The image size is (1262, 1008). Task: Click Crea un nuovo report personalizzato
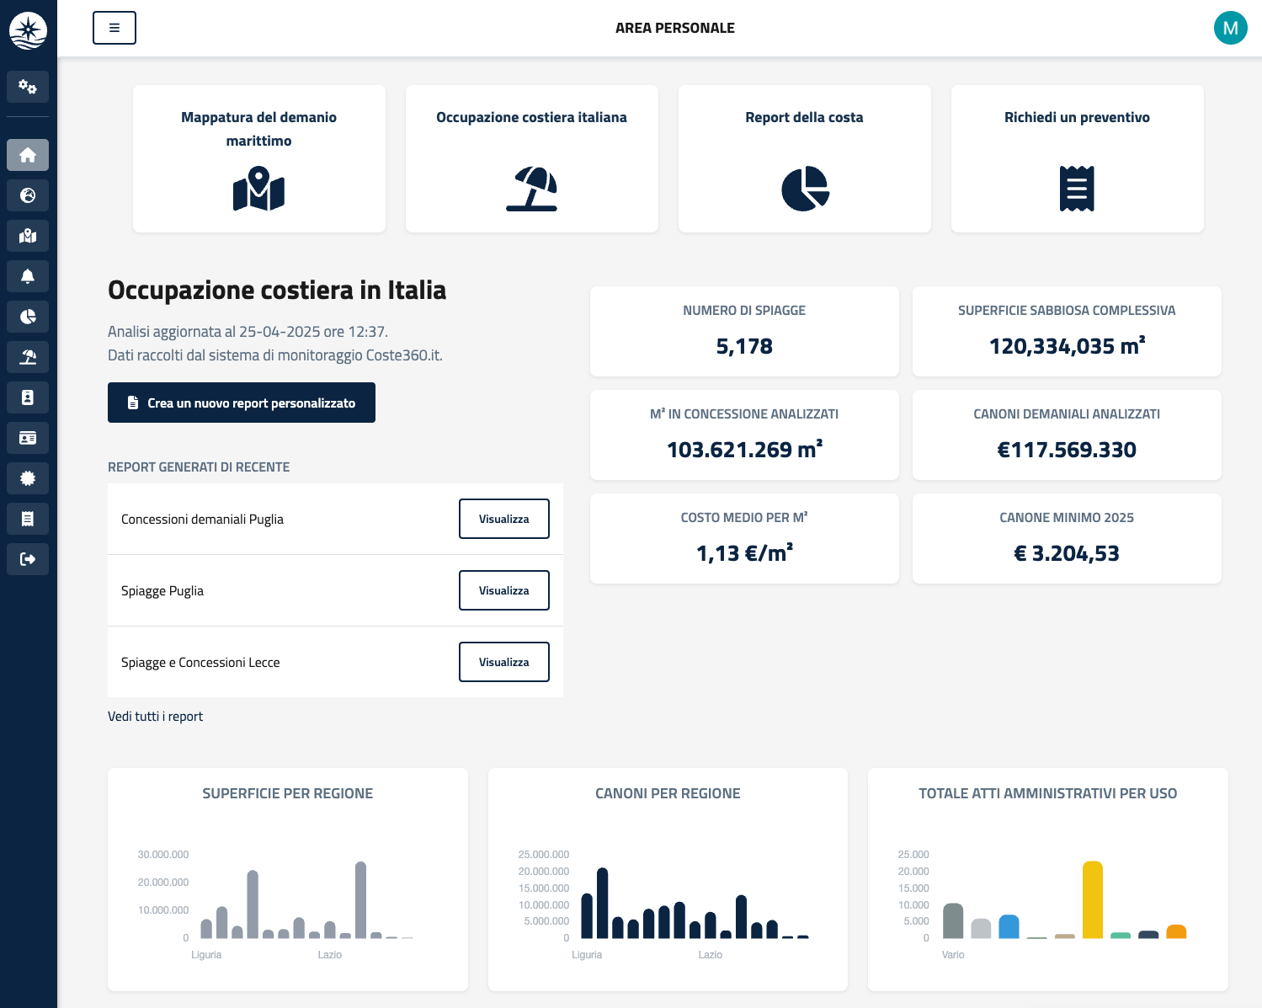(242, 403)
